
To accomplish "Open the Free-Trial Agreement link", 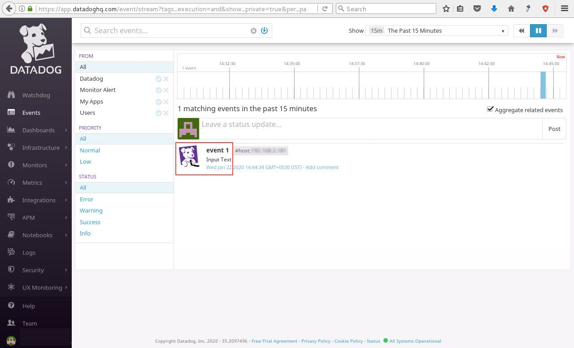I will 274,341.
